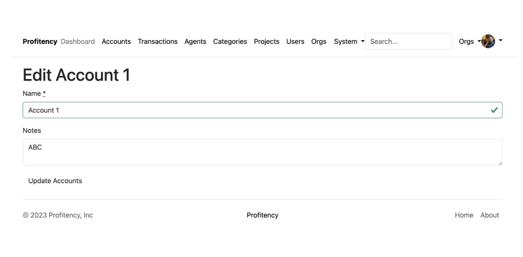Expand the Orgs dropdown at right
This screenshot has height=257, width=523.
click(469, 41)
